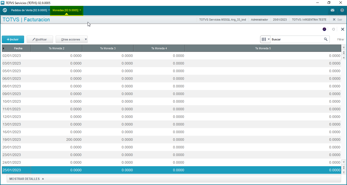
Task: Close the Pedidos de Venta tab
Action: coord(49,10)
